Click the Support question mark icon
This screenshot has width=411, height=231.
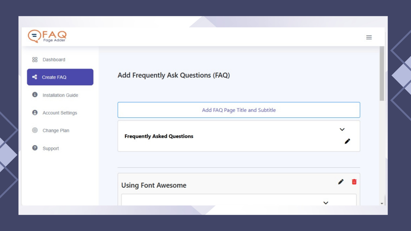35,148
